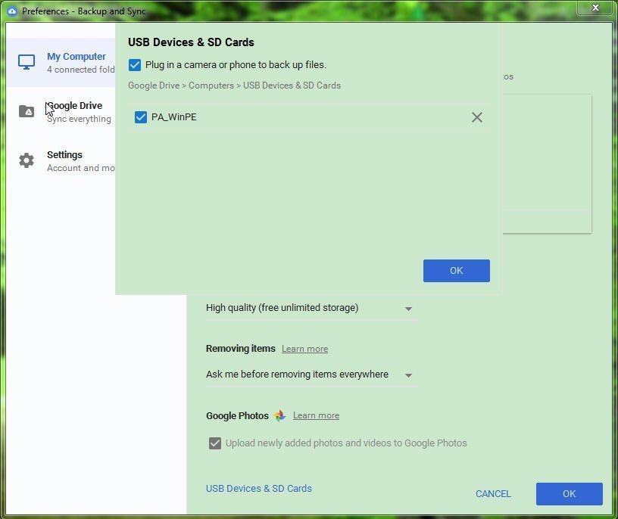Open Ask me before removing items dropdown
618x519 pixels.
(311, 374)
